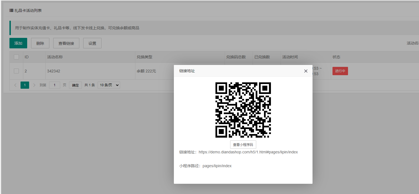Close the 链接地址 dialog

point(306,71)
